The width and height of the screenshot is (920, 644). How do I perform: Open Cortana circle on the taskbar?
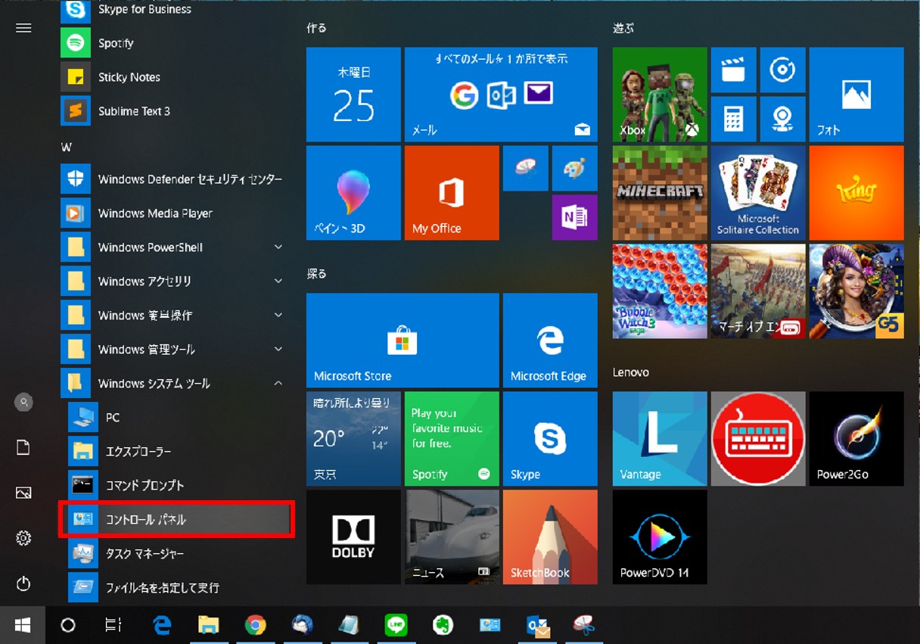click(x=68, y=625)
